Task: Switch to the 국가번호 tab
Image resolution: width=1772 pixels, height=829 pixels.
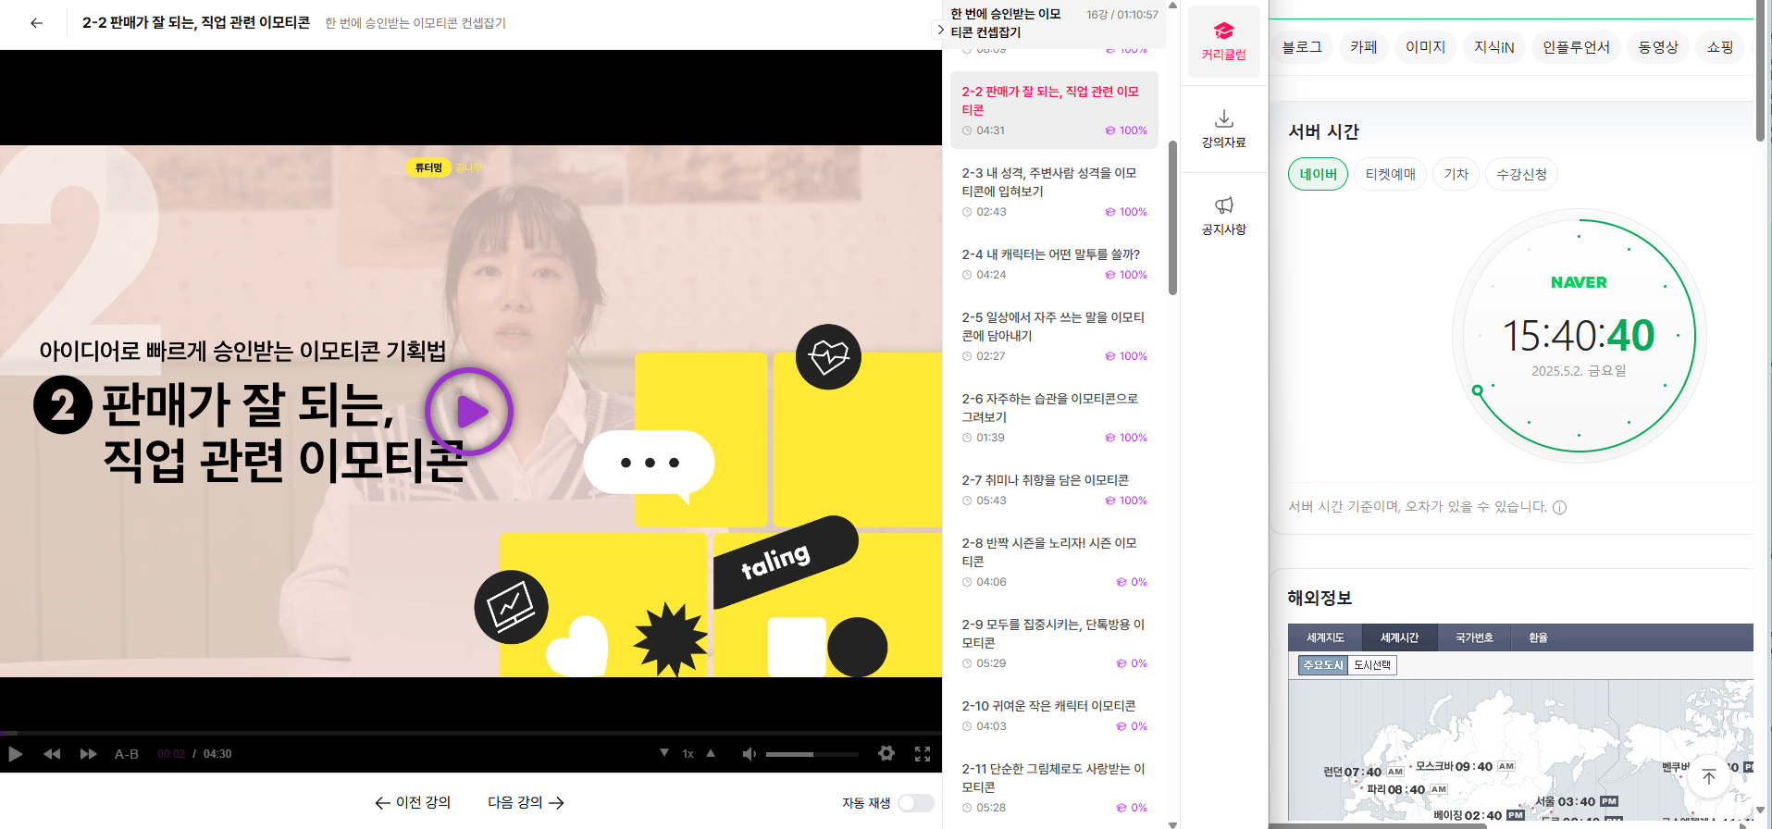Action: 1474,637
